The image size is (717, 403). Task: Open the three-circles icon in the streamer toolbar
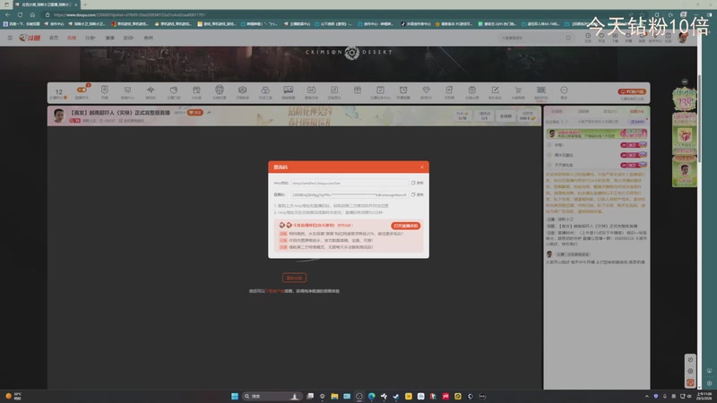click(x=265, y=90)
